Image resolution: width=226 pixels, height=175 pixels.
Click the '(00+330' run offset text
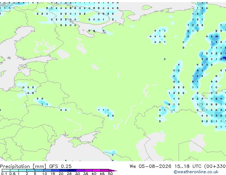(x=215, y=166)
